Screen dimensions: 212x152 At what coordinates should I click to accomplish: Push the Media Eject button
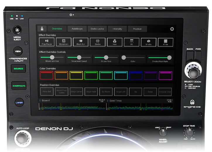[17, 30]
